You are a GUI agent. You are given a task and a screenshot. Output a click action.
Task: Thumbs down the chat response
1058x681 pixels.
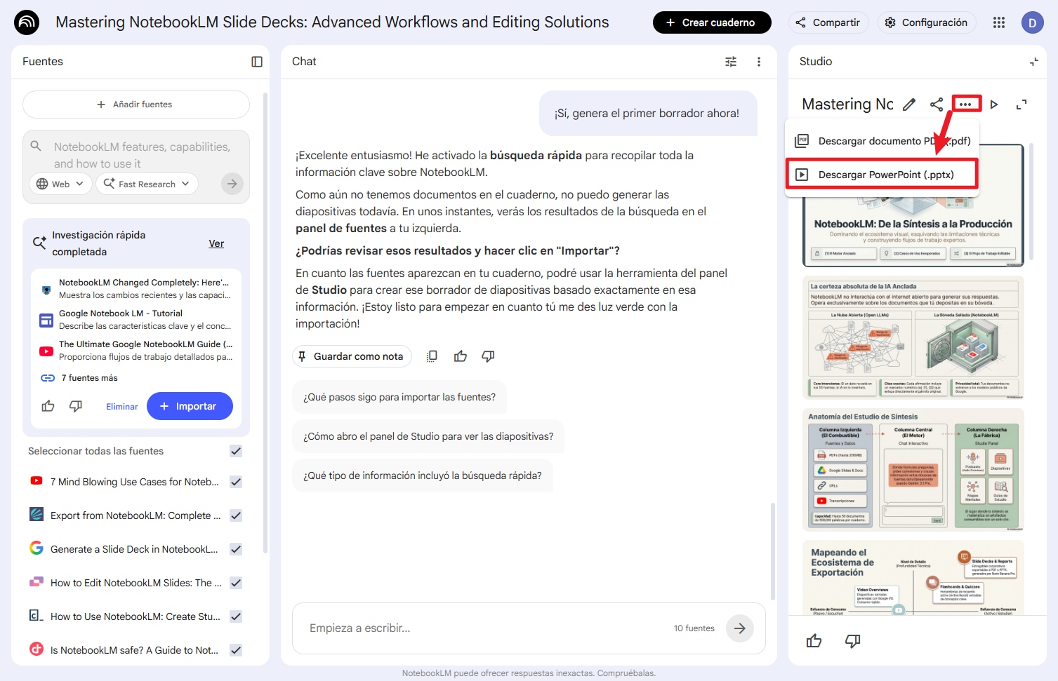click(489, 356)
